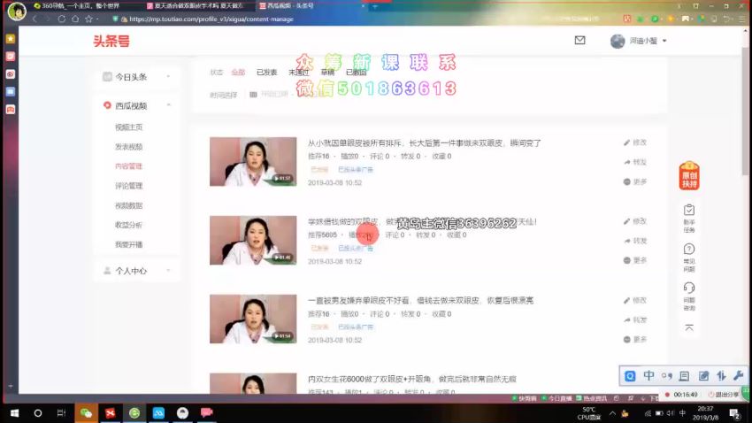Open 我要开播 in the sidebar

[128, 244]
